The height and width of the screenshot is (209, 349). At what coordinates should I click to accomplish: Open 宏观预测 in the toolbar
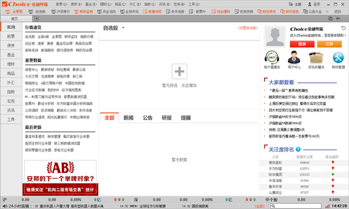point(244,12)
